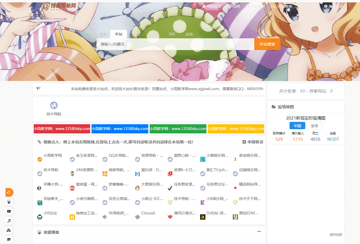Open the 闷猪娱乐网 link
The height and width of the screenshot is (244, 360).
pos(250,170)
